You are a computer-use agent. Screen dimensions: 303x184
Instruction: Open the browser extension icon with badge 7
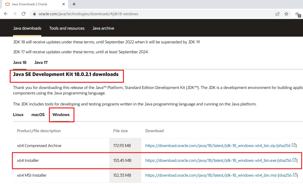click(x=298, y=14)
